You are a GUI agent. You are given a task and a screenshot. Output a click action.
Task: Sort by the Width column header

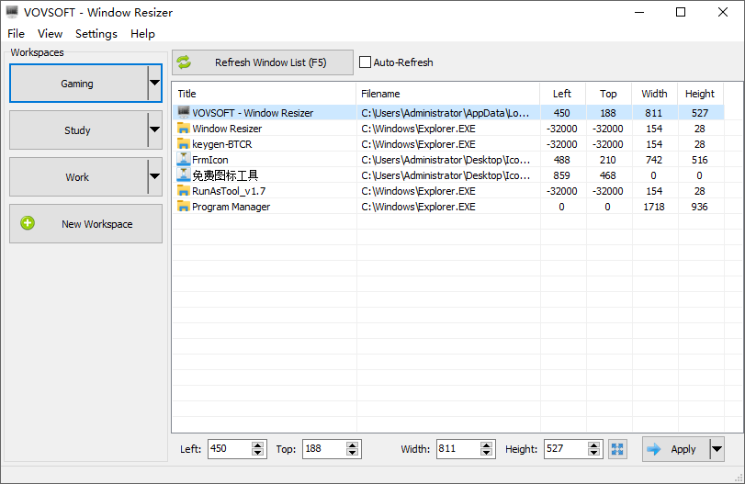654,94
